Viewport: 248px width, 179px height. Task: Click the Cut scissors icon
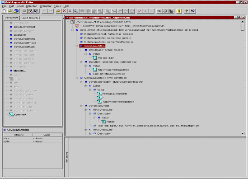(70, 11)
